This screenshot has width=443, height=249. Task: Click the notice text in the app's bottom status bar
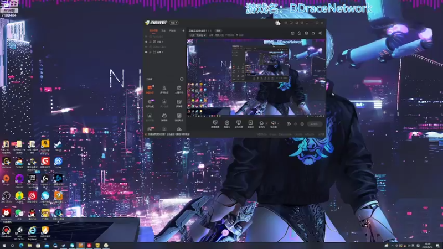[169, 134]
